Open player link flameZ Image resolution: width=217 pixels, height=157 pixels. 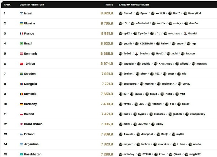click(x=128, y=13)
